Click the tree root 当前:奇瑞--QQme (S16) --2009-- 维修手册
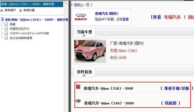Image resolution: width=194 pixels, height=112 pixels. 37,20
